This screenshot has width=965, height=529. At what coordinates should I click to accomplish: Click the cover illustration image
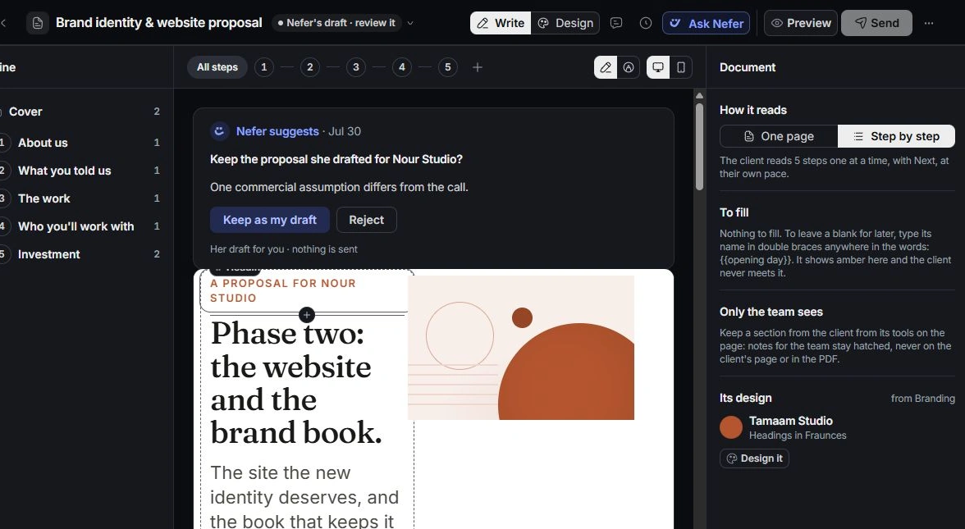[520, 348]
